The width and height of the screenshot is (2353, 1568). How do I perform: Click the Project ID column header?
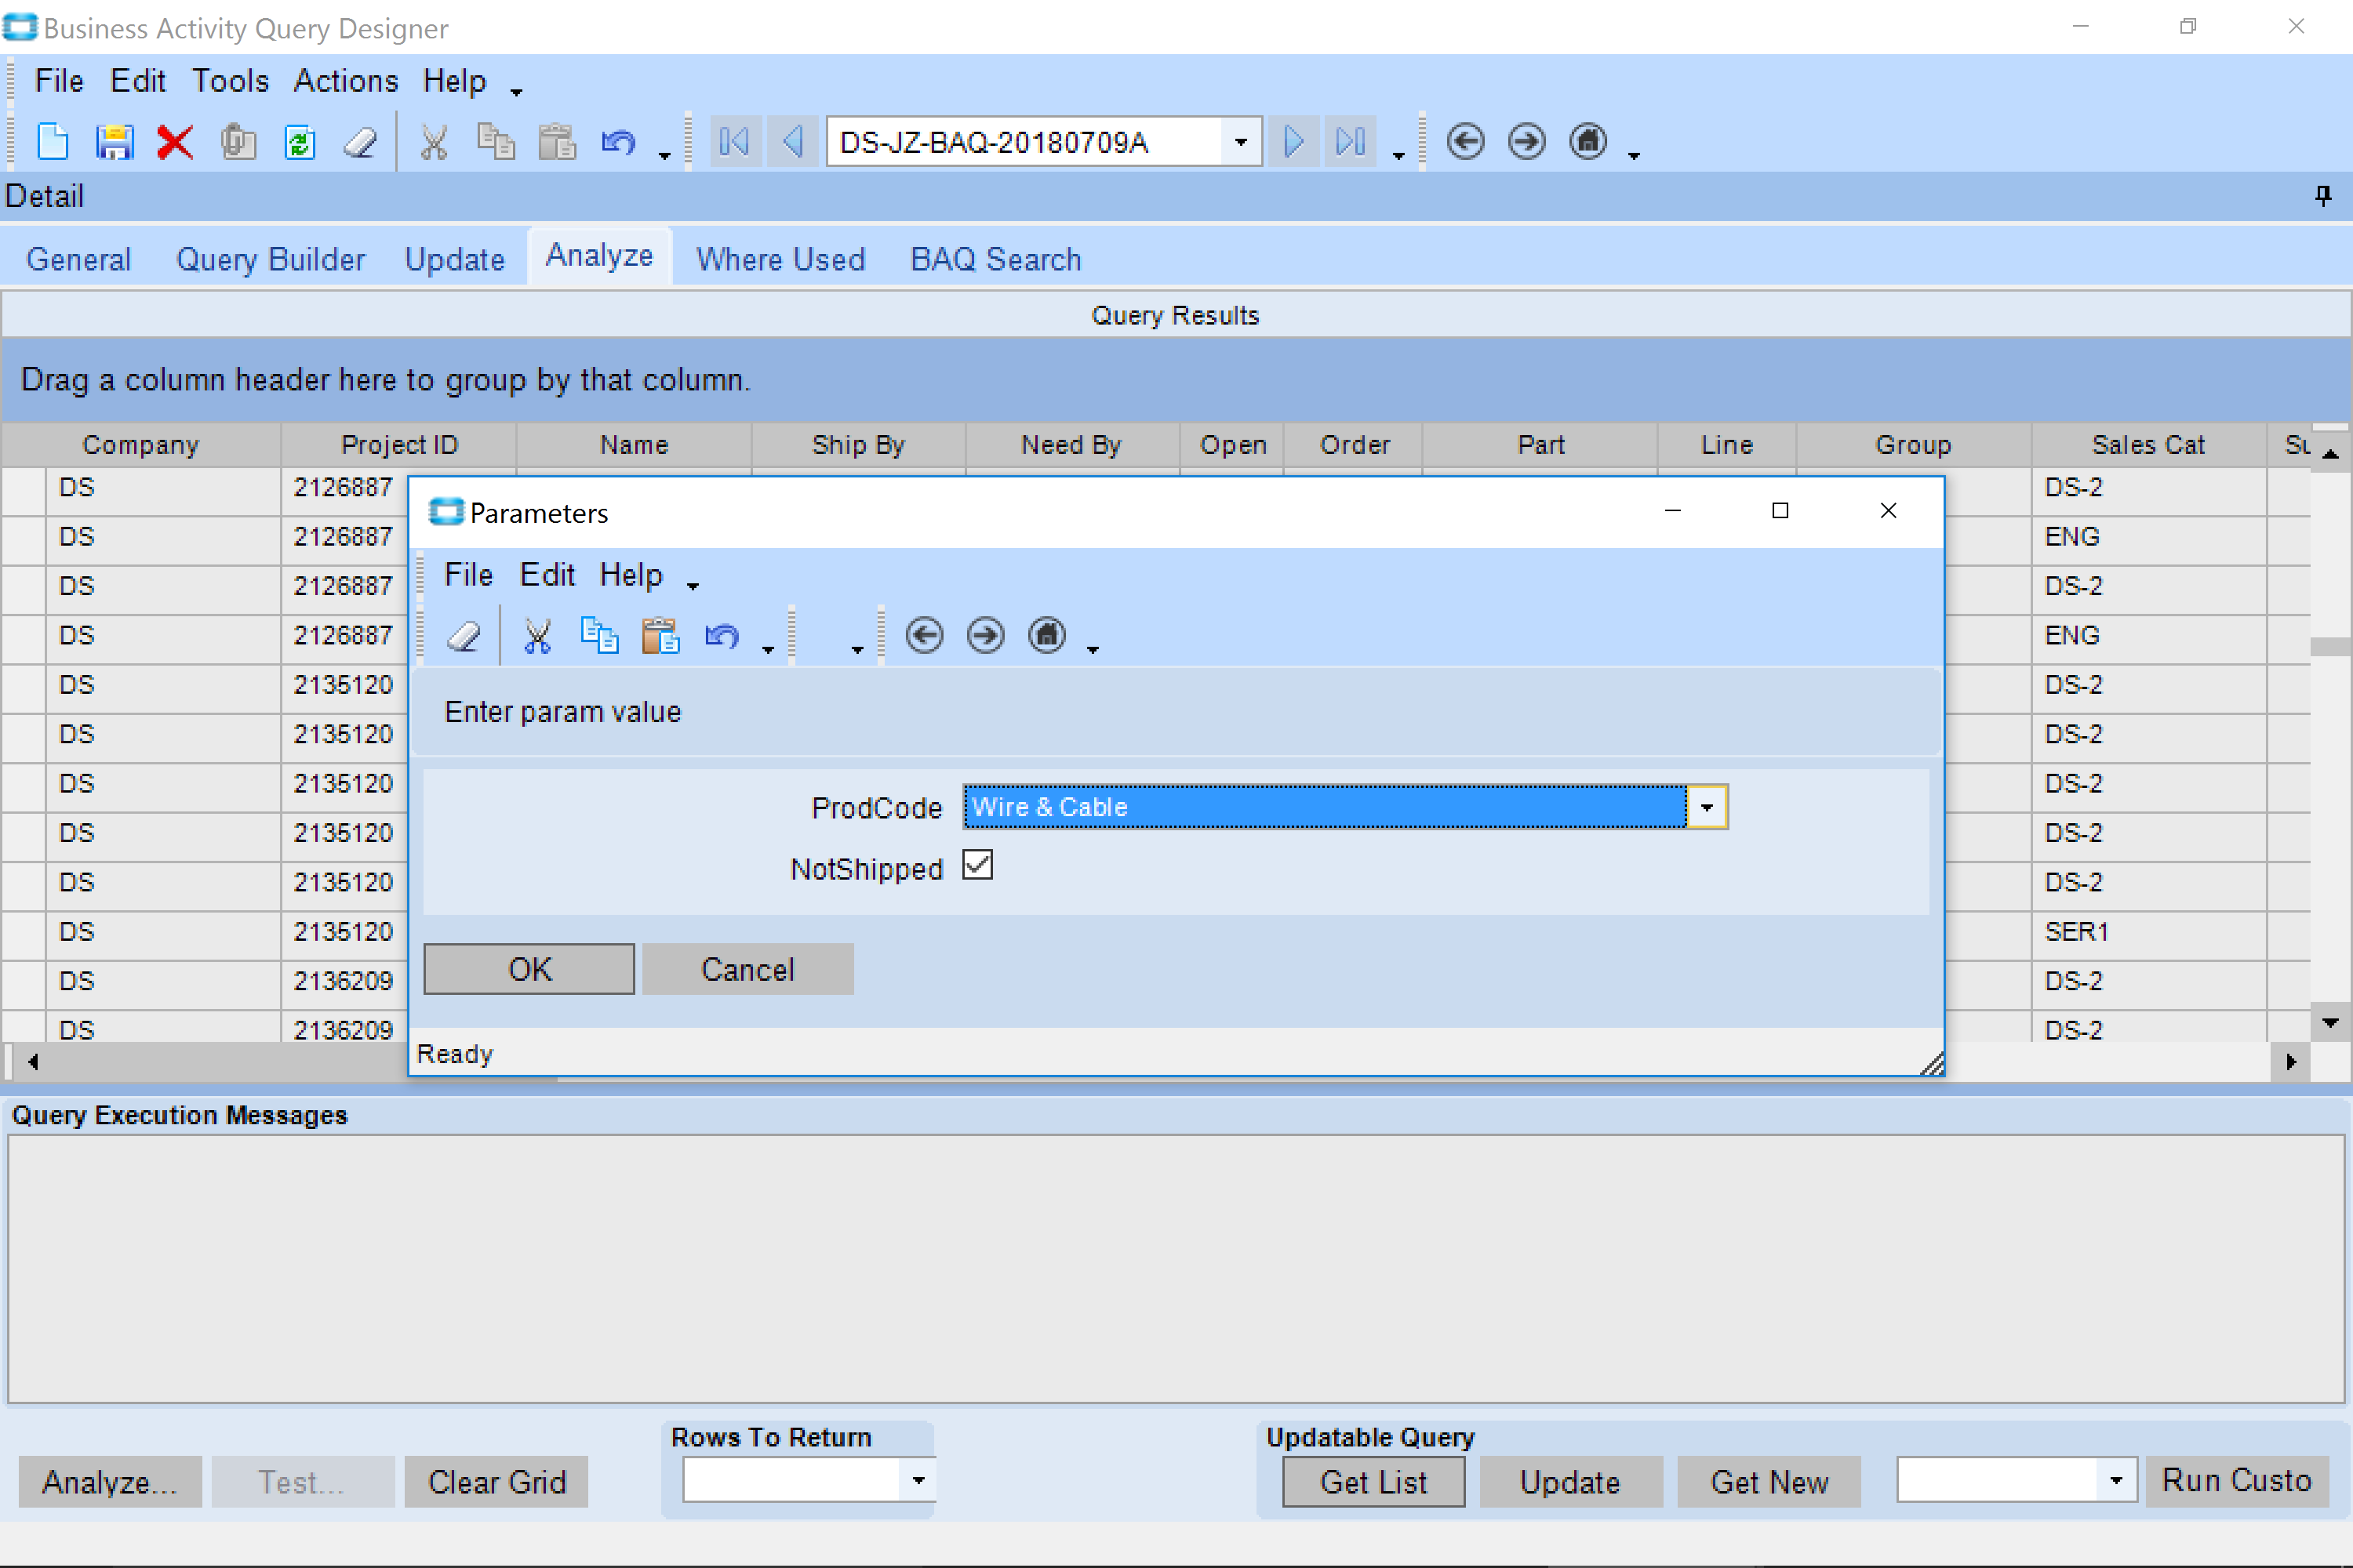[x=399, y=445]
